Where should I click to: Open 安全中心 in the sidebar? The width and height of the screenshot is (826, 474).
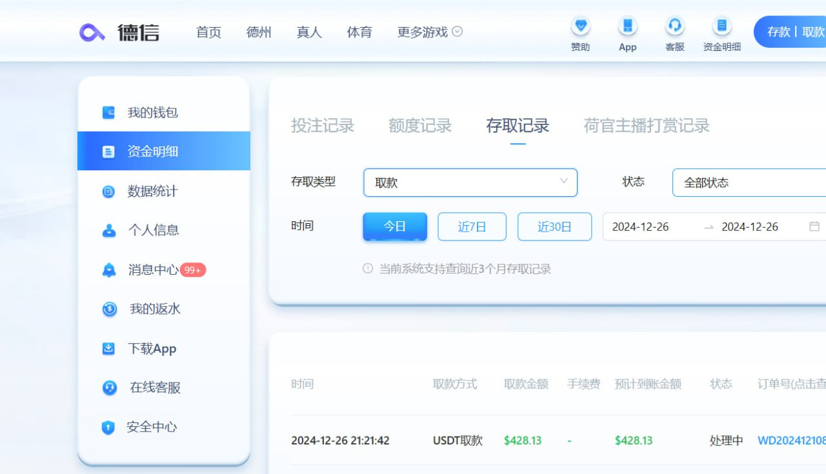coord(164,427)
